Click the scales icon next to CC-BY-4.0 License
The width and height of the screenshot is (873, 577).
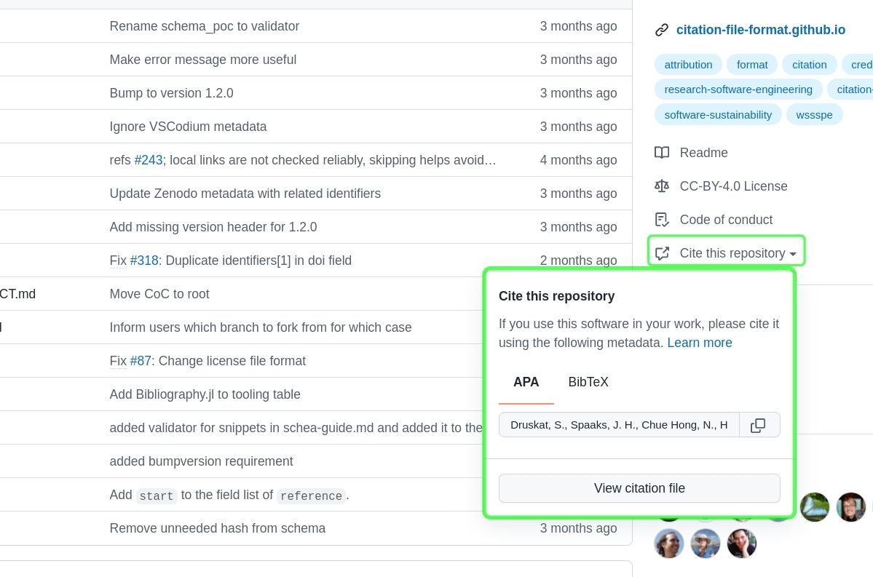[662, 186]
